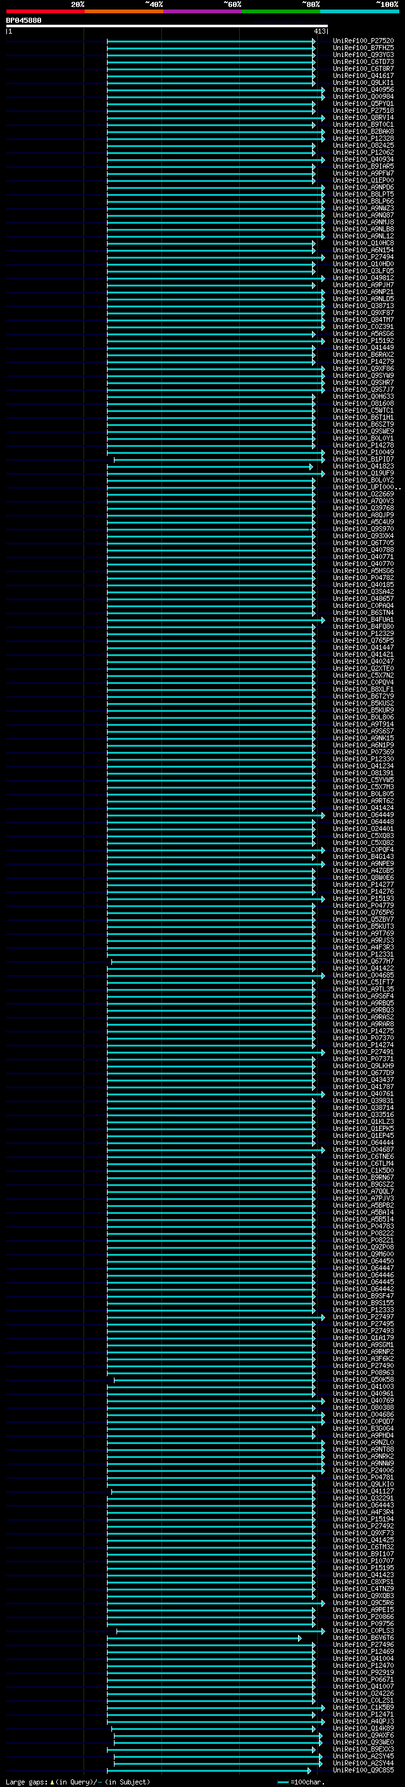
Task: Select entry UniRef100_Q9S970
Action: click(363, 529)
